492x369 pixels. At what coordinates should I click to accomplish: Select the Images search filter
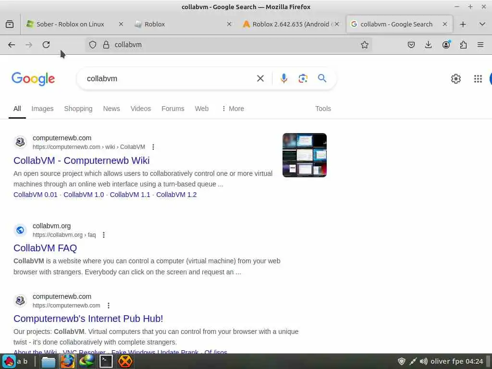click(x=42, y=109)
